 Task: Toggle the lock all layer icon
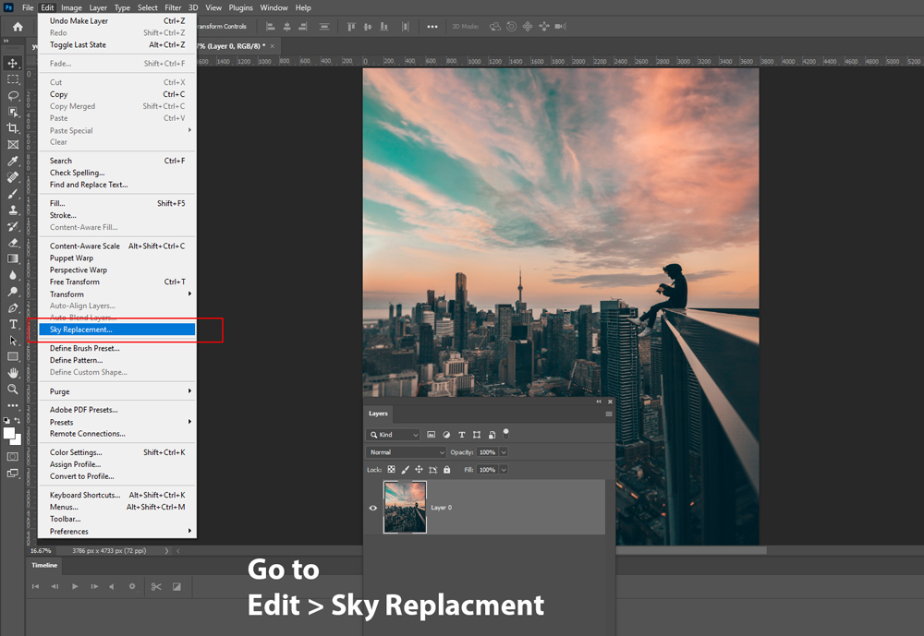[447, 470]
